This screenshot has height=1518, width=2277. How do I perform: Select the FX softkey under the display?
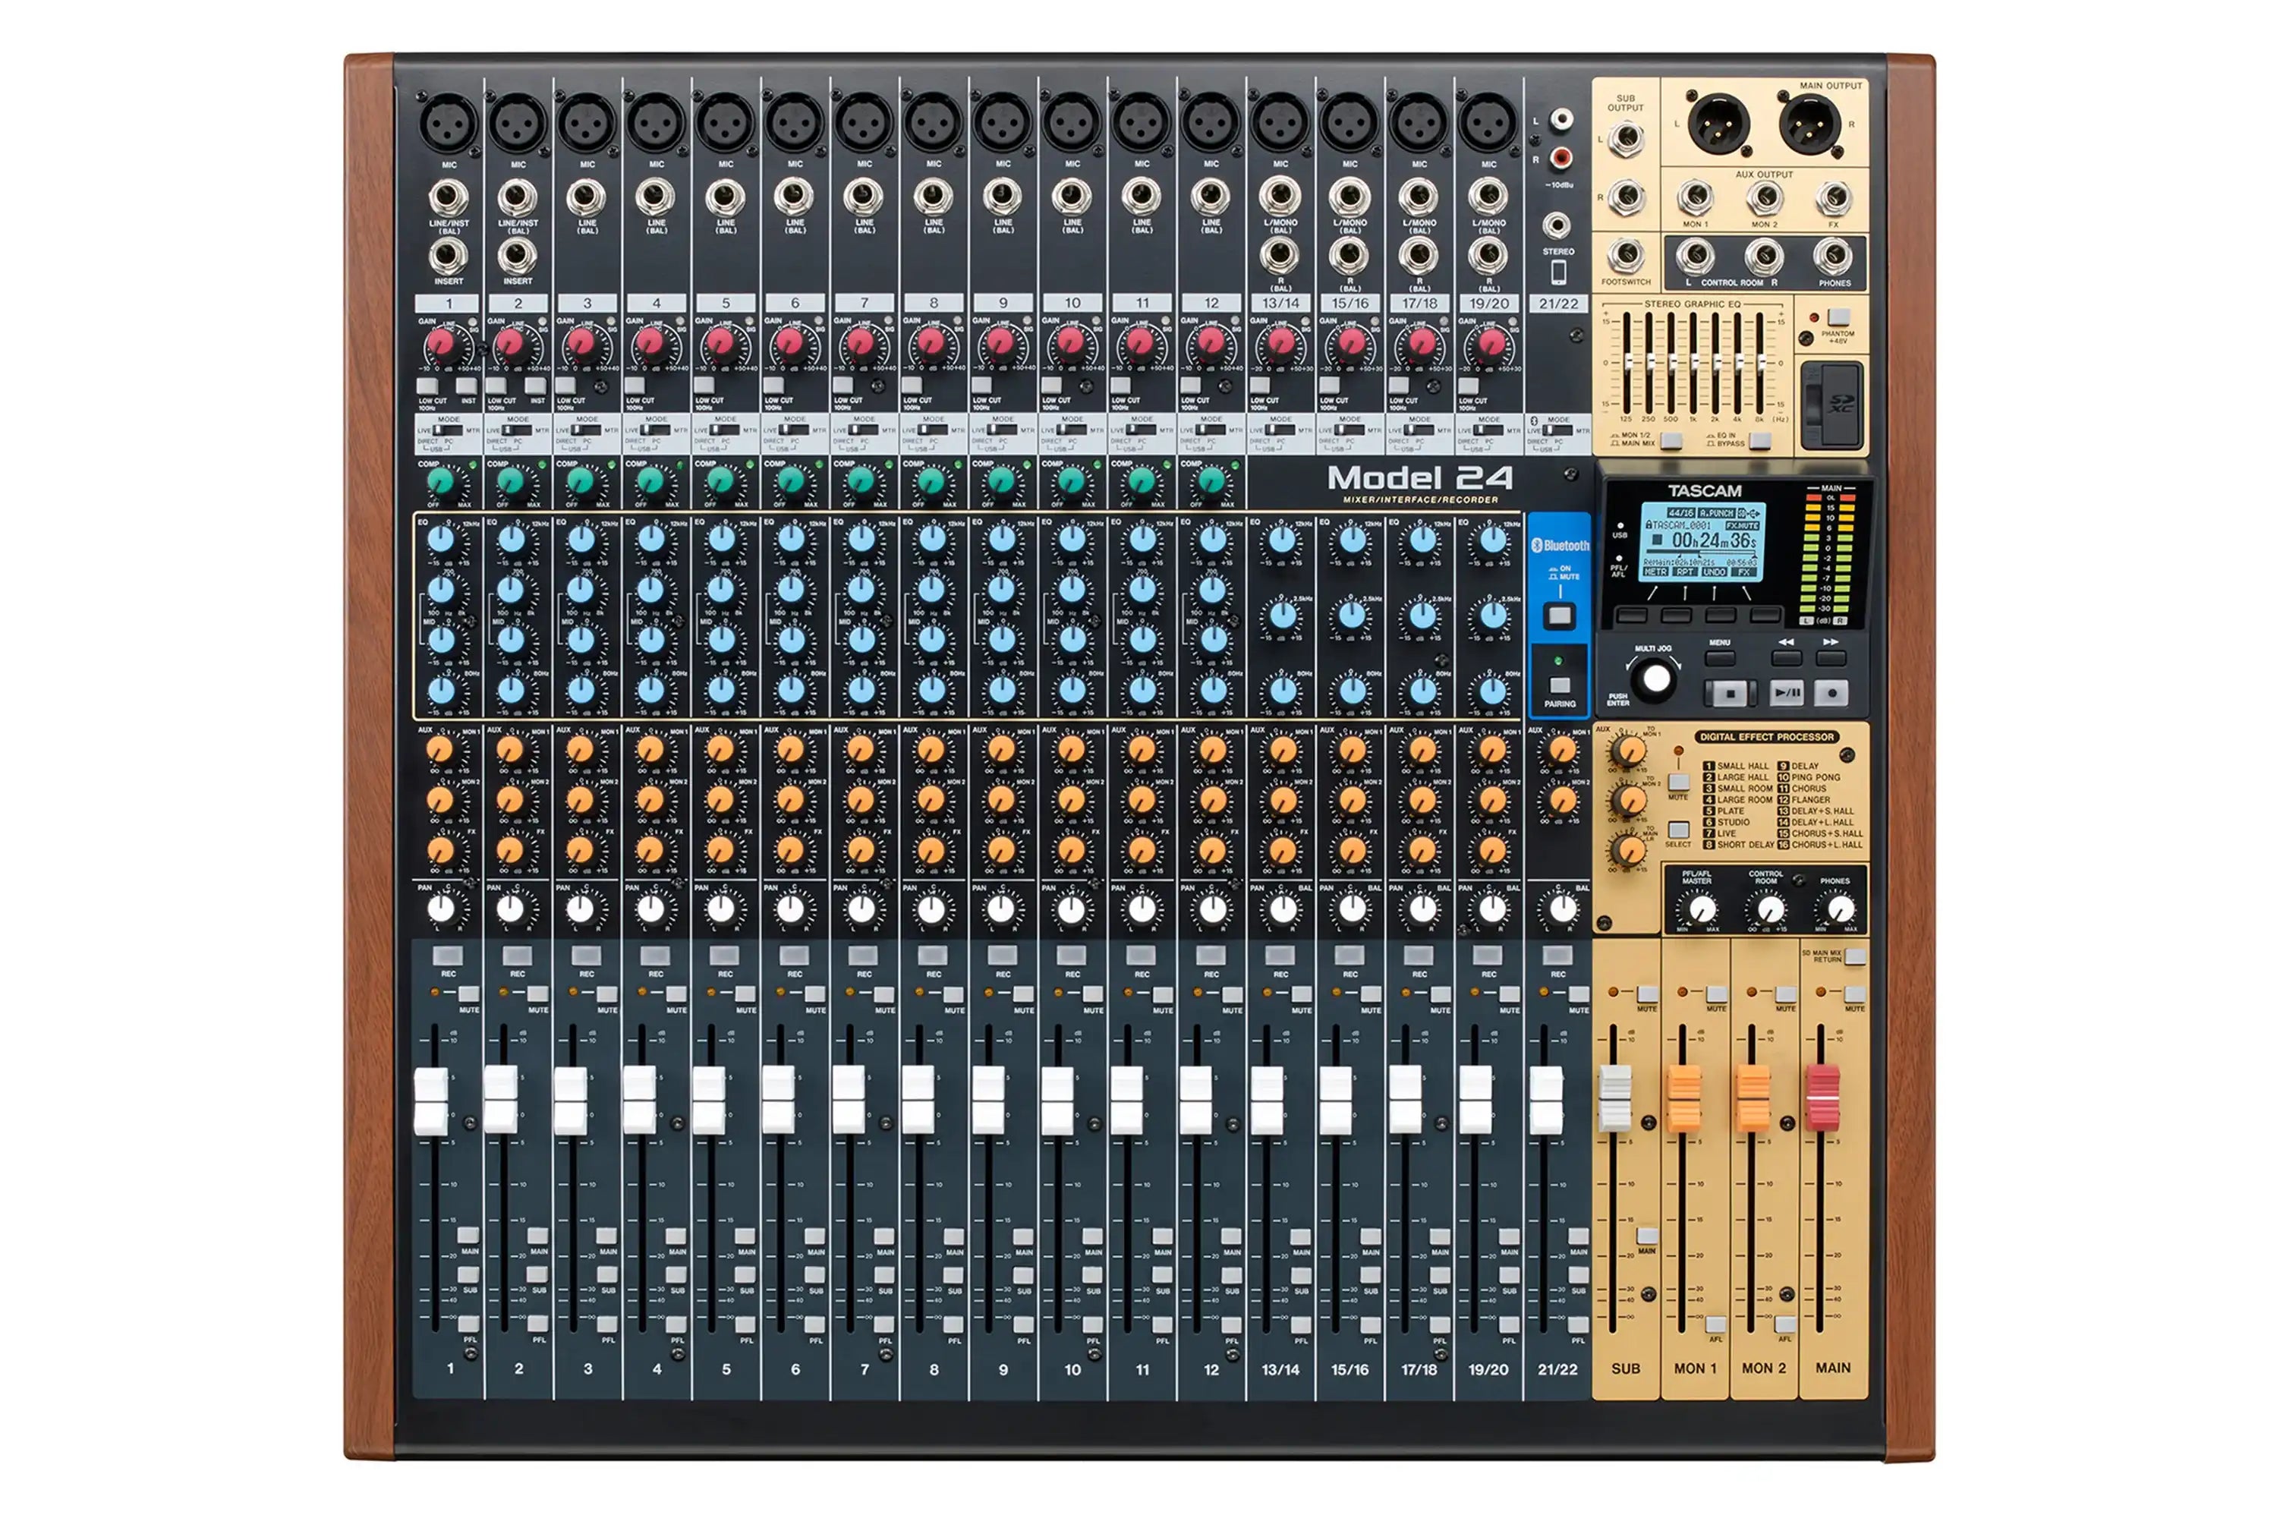(1764, 616)
